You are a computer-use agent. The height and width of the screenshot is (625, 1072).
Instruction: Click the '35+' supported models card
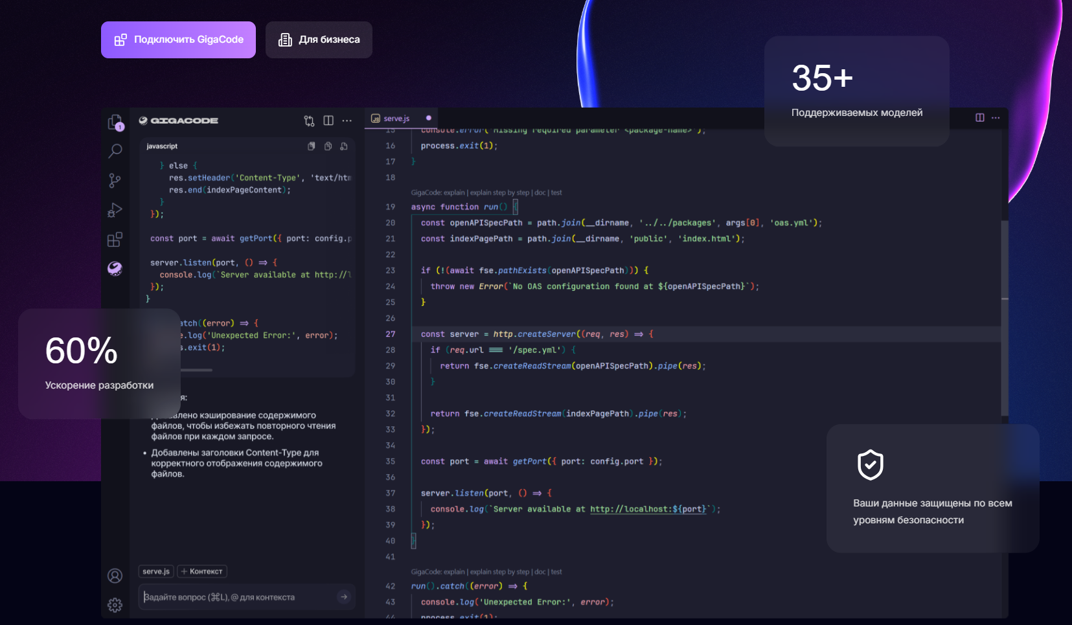coord(856,91)
